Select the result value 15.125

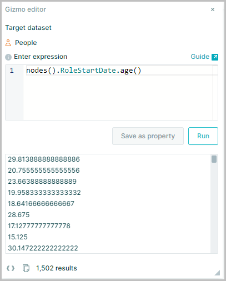[18, 237]
